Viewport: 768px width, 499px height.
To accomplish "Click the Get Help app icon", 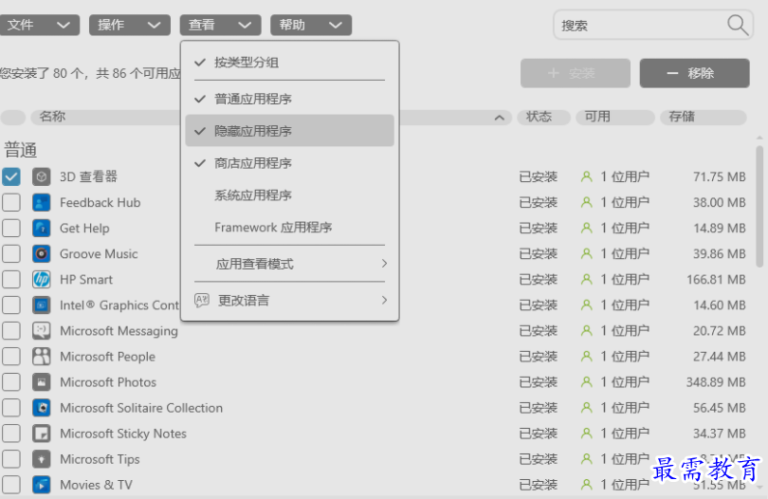I will (41, 228).
